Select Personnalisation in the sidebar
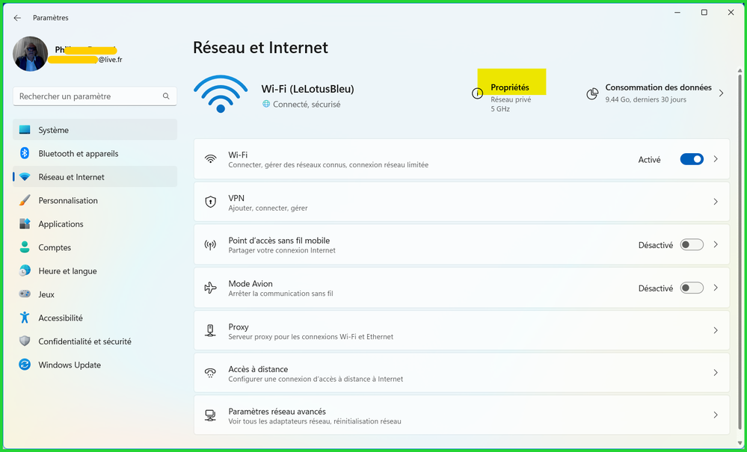The image size is (747, 452). tap(95, 200)
